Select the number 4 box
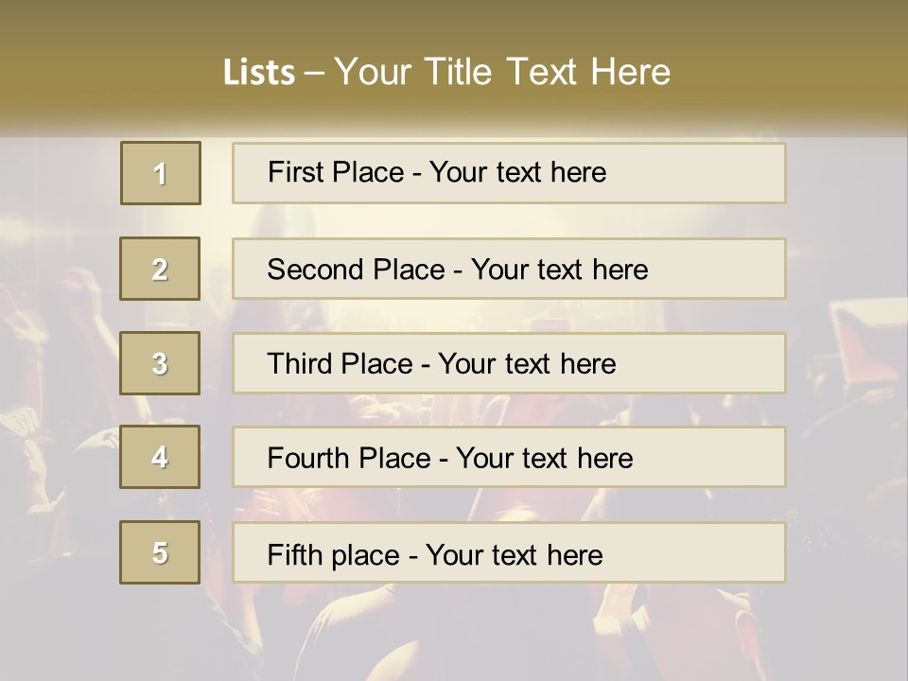The width and height of the screenshot is (908, 681). tap(160, 457)
